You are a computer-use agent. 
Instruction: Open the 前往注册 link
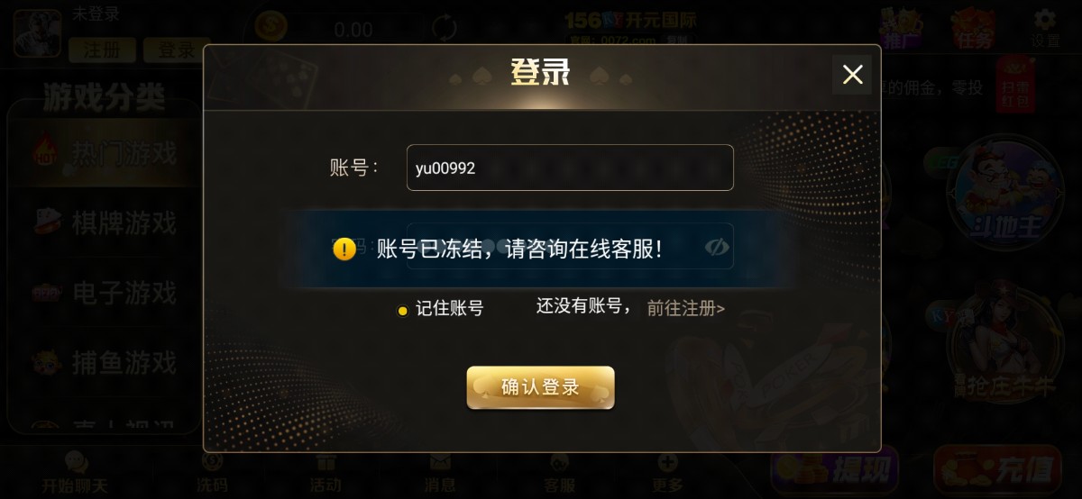[686, 308]
